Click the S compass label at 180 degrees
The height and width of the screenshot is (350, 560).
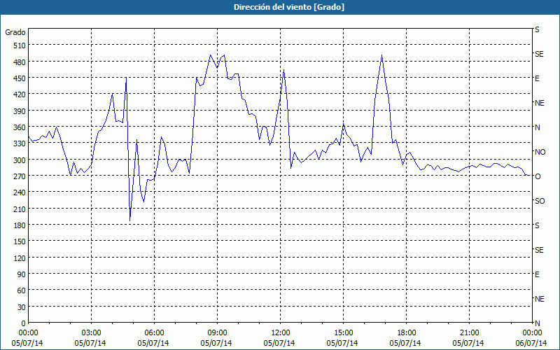[x=537, y=225]
